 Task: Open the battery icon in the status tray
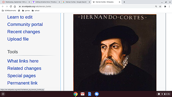(x=165, y=94)
